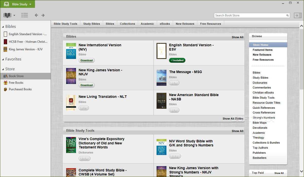
Task: Browse the Dictionaries category
Action: coord(260,83)
